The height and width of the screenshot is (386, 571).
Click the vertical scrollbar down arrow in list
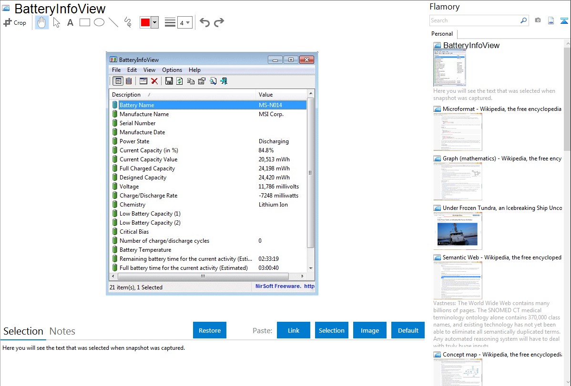click(311, 268)
